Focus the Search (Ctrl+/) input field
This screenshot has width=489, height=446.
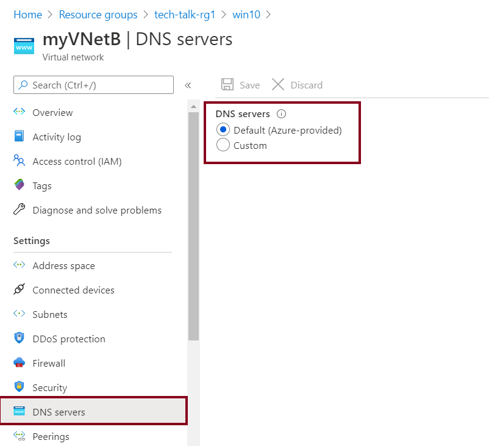tap(93, 85)
